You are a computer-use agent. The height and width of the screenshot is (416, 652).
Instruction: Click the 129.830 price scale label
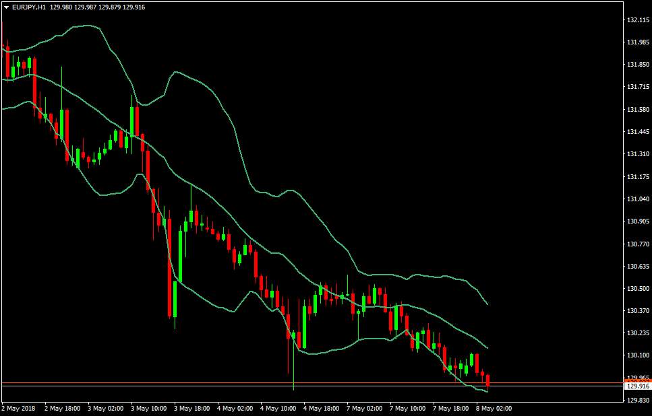pos(638,401)
